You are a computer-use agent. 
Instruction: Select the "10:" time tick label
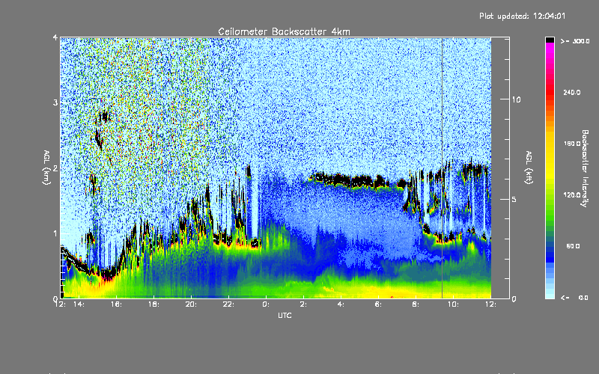coord(453,304)
